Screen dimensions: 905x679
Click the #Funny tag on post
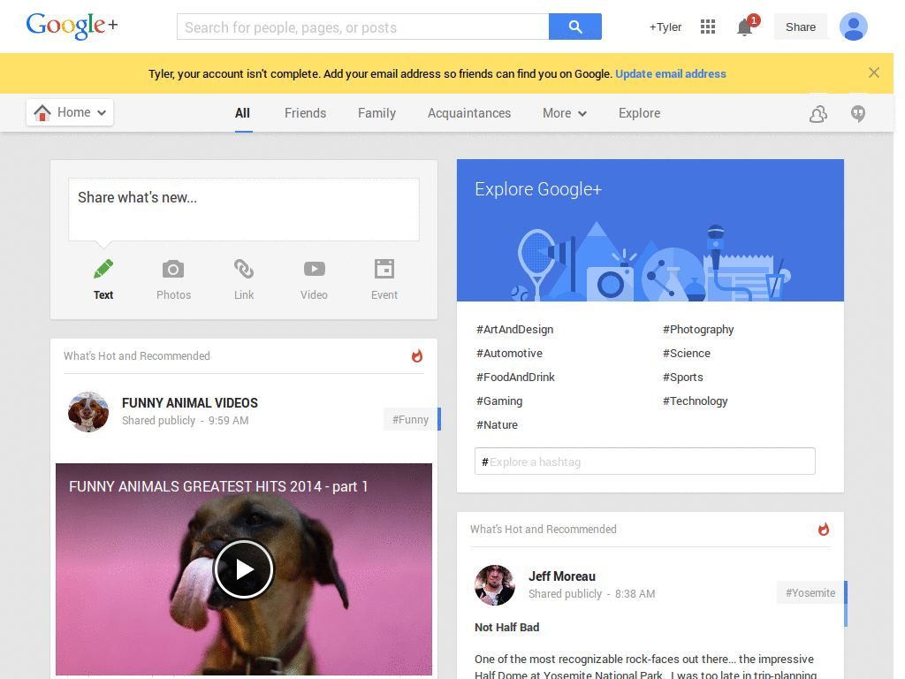[410, 419]
